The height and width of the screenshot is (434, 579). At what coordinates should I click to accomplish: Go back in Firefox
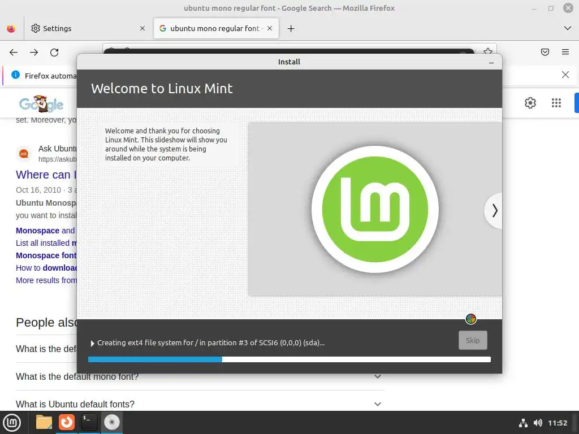[14, 53]
